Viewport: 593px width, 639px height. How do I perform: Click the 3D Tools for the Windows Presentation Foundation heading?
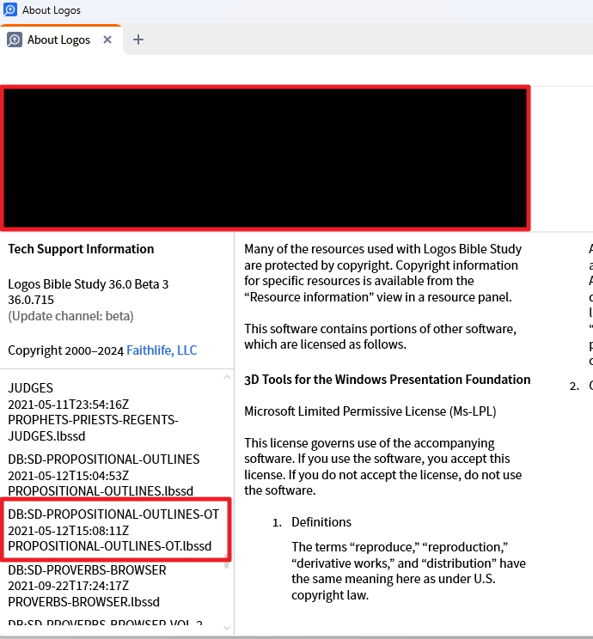(387, 380)
